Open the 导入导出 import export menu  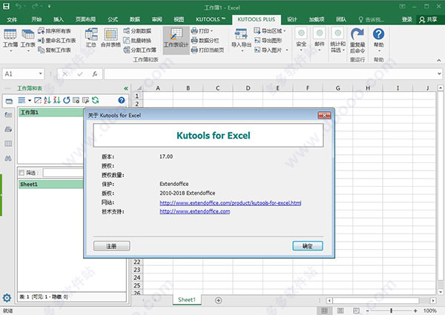(241, 40)
